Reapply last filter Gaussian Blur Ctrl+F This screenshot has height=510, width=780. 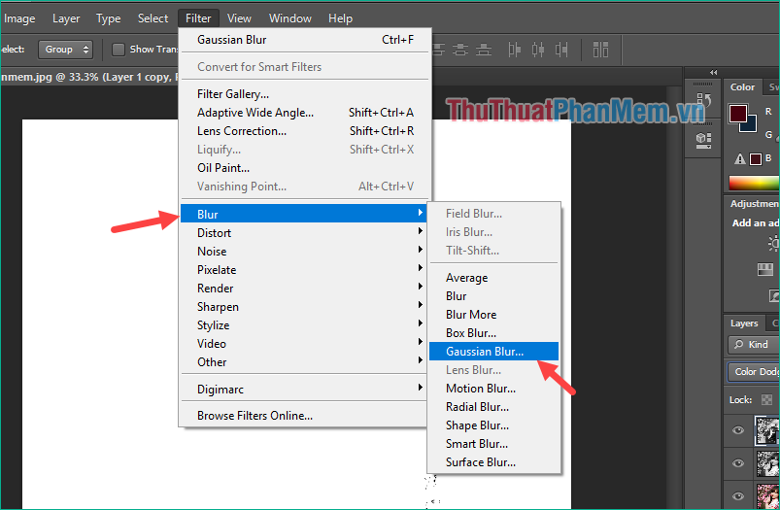(305, 40)
